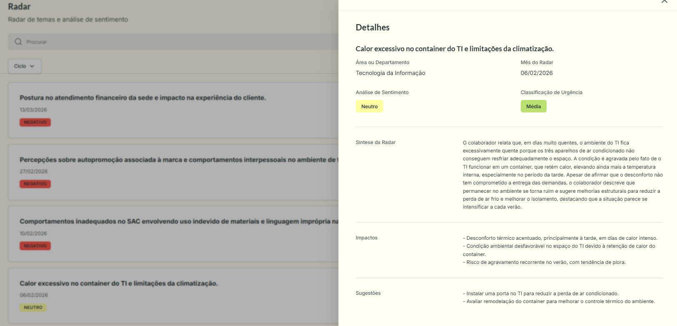Click the Radar page title
Screen dimensions: 677x326
tap(19, 7)
